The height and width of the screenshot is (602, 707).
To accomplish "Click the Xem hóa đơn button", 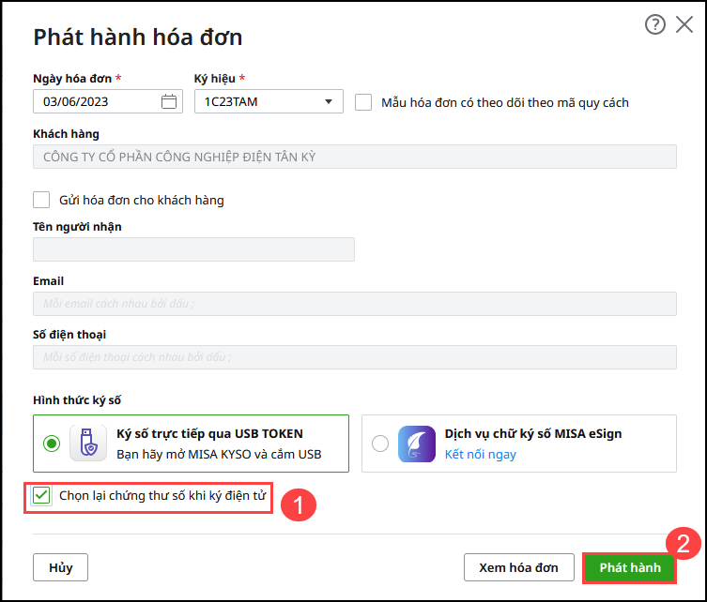I will (519, 567).
